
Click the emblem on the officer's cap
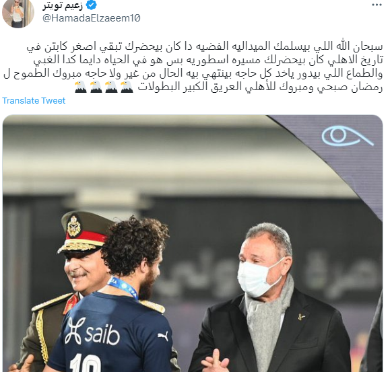74,226
